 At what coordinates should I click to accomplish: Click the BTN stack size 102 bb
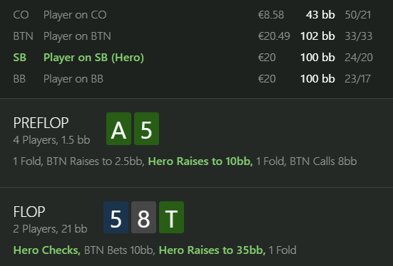pos(317,36)
